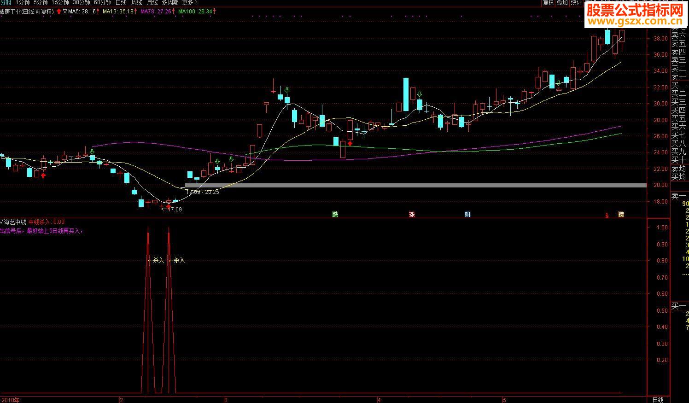Switch to the 日线 daily chart tab
This screenshot has width=689, height=403.
tap(121, 3)
